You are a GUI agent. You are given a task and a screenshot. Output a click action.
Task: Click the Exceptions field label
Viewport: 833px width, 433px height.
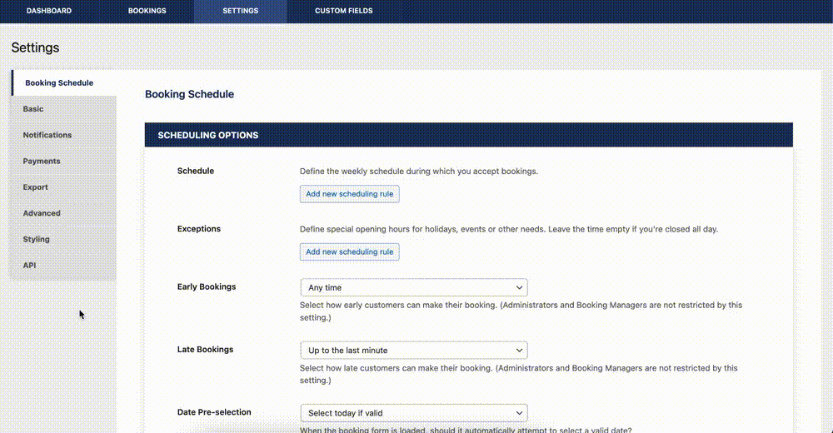tap(199, 228)
